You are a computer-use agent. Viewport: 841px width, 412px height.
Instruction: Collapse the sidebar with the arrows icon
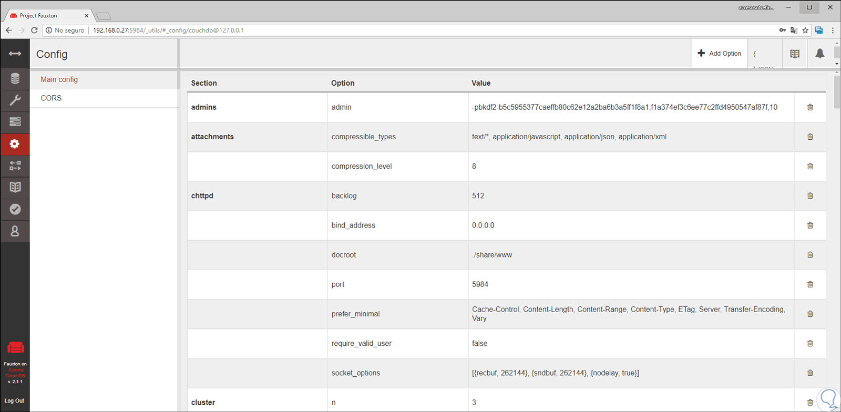(x=15, y=54)
